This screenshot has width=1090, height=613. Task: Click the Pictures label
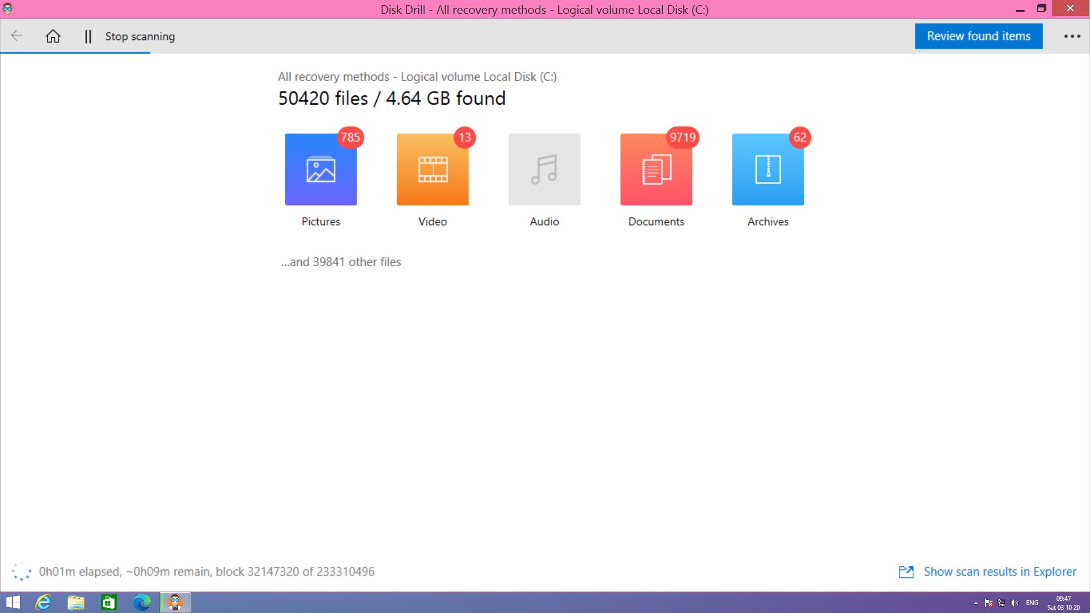tap(321, 221)
